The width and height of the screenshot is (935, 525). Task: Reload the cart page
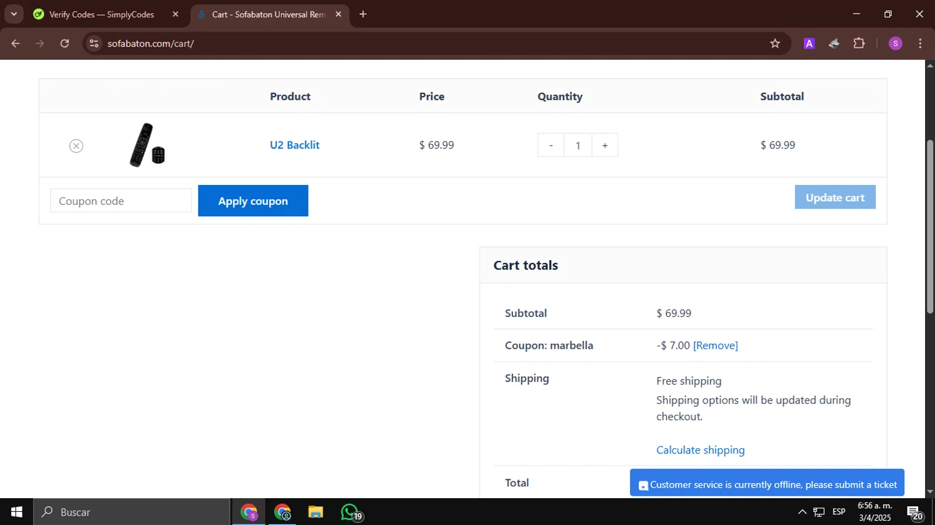(65, 44)
